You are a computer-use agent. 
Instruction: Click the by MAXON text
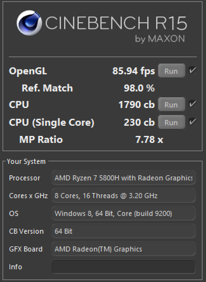tap(160, 39)
